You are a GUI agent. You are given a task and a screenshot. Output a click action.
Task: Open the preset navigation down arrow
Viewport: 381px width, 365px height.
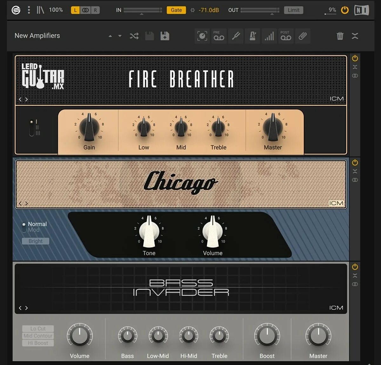pos(120,36)
